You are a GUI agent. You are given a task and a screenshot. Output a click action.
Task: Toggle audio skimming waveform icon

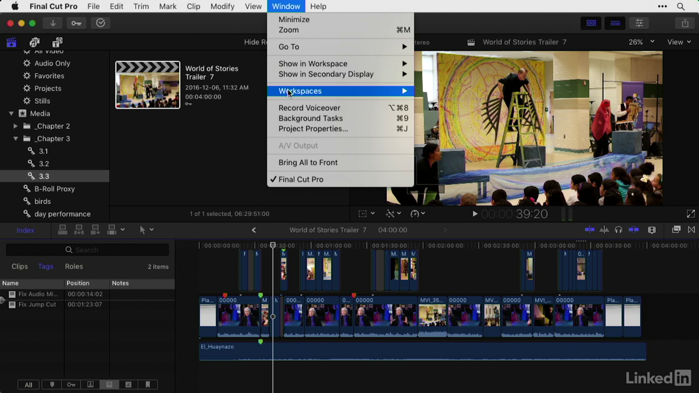pyautogui.click(x=605, y=230)
